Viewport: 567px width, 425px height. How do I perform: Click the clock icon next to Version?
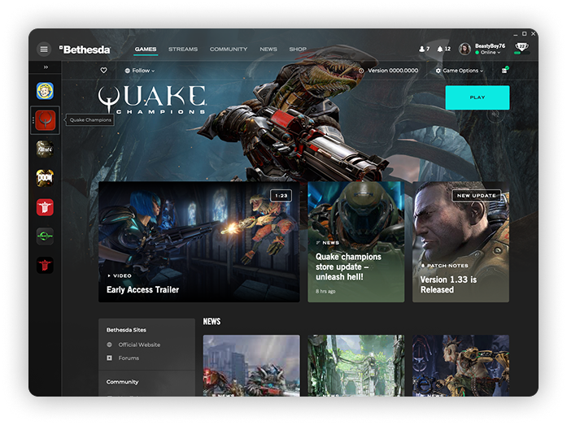click(361, 71)
